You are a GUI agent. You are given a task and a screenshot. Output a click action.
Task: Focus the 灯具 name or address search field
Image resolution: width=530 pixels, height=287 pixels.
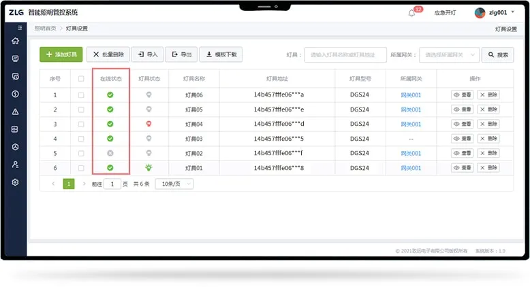pyautogui.click(x=346, y=55)
